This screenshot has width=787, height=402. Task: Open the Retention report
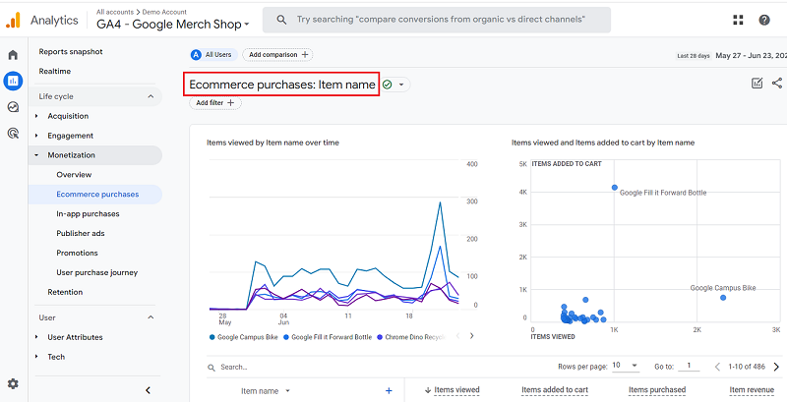point(65,292)
